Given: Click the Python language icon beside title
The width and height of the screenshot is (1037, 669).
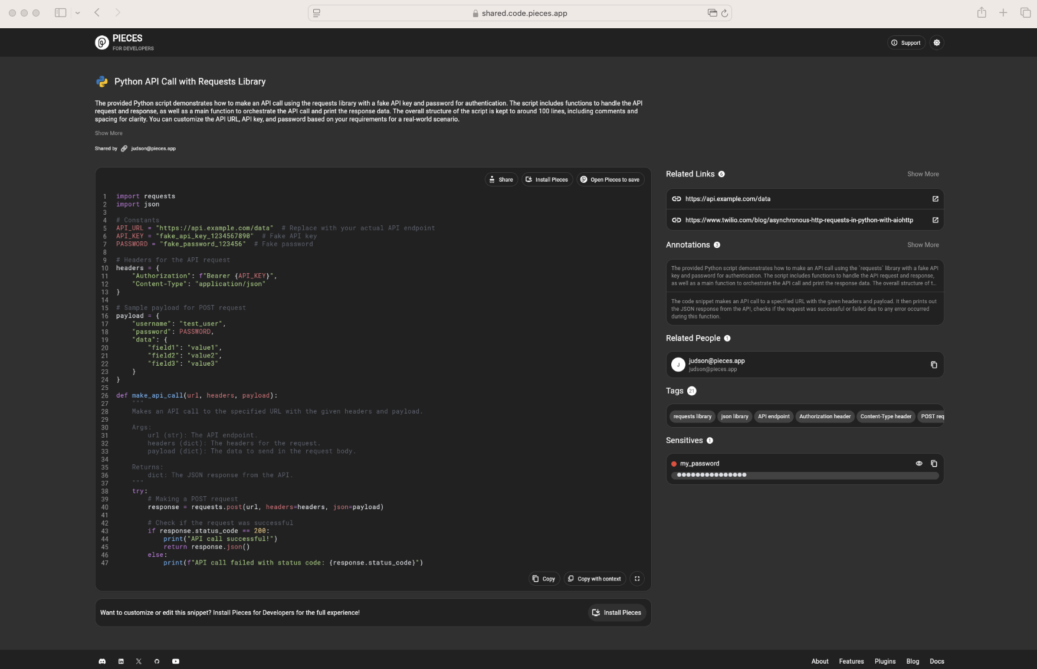Looking at the screenshot, I should pos(101,81).
